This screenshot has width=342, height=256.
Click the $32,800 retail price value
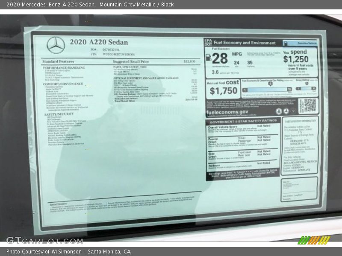click(x=189, y=61)
